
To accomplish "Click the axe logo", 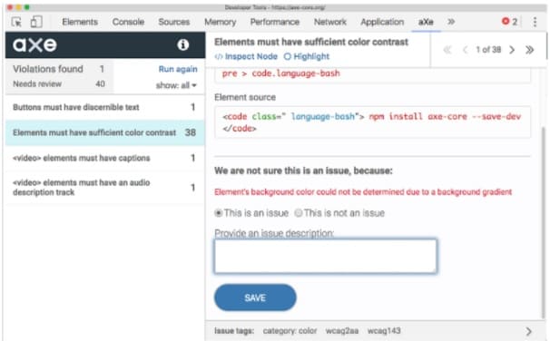I will pyautogui.click(x=34, y=44).
